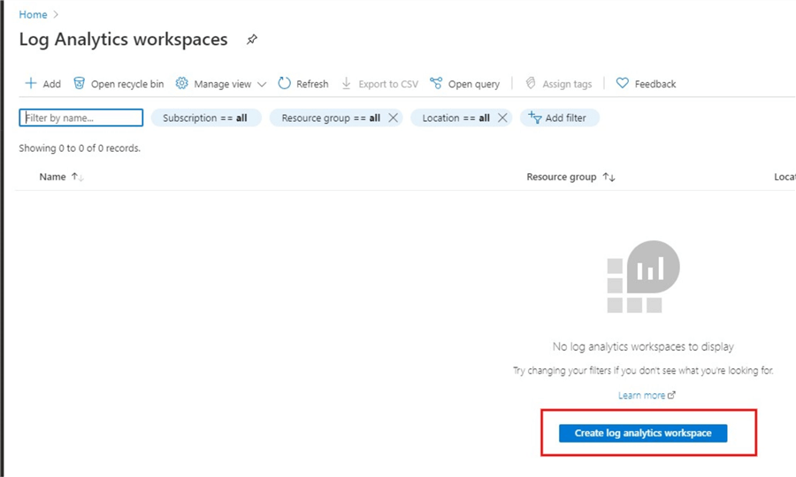This screenshot has height=477, width=796.
Task: Pin the Log Analytics workspaces page
Action: (x=252, y=40)
